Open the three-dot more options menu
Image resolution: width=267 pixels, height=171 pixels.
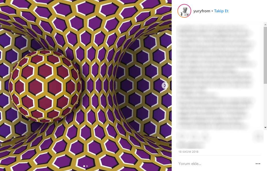point(258,164)
